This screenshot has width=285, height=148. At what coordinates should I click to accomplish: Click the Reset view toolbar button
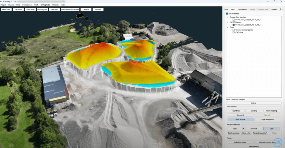[6, 9]
